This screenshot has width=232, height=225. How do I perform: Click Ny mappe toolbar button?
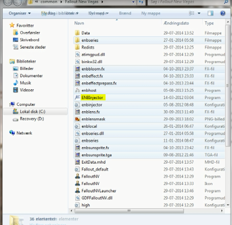(x=151, y=13)
